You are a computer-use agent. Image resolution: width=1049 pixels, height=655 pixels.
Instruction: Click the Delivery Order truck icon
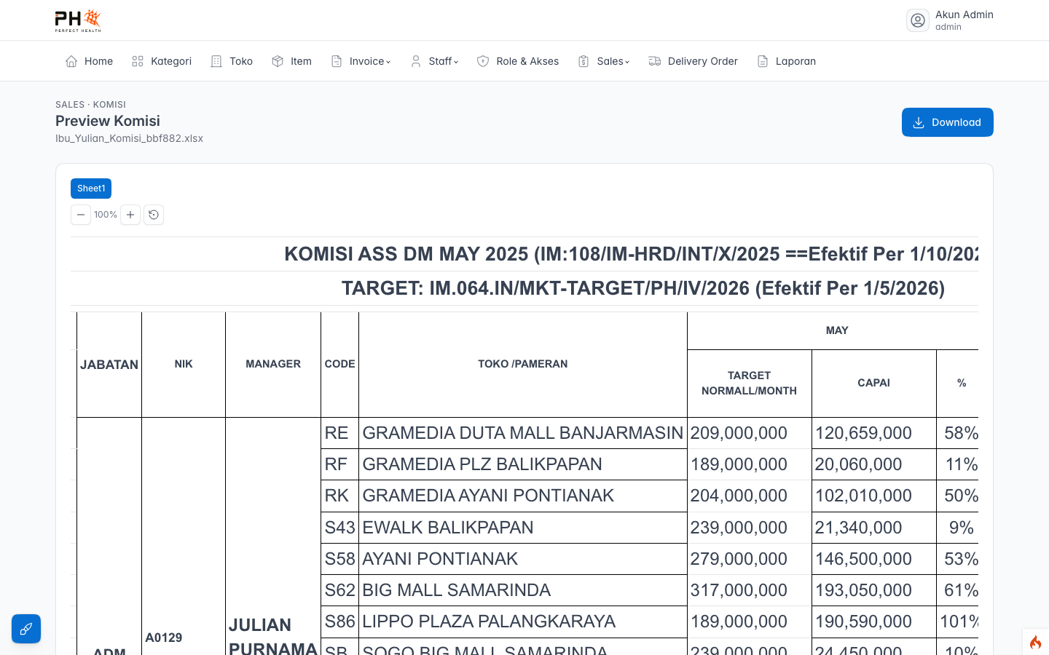click(x=655, y=61)
